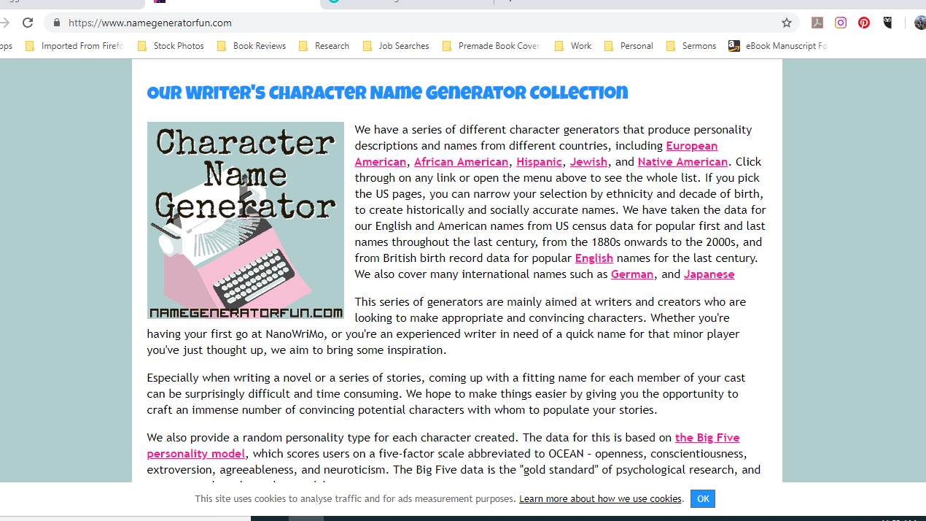Open the Job Searches bookmark folder
This screenshot has height=521, width=926.
(x=395, y=46)
